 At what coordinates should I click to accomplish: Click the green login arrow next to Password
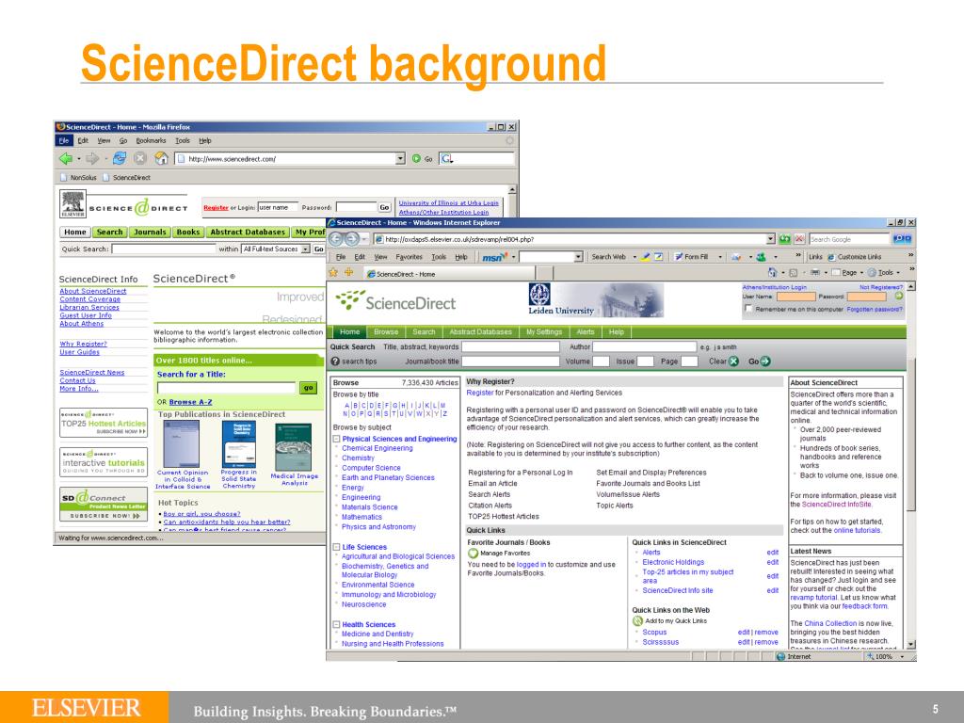(x=899, y=297)
